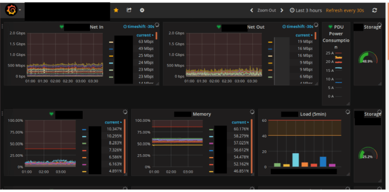
Task: Click Memory legend value 57.025%
Action: tap(241, 143)
